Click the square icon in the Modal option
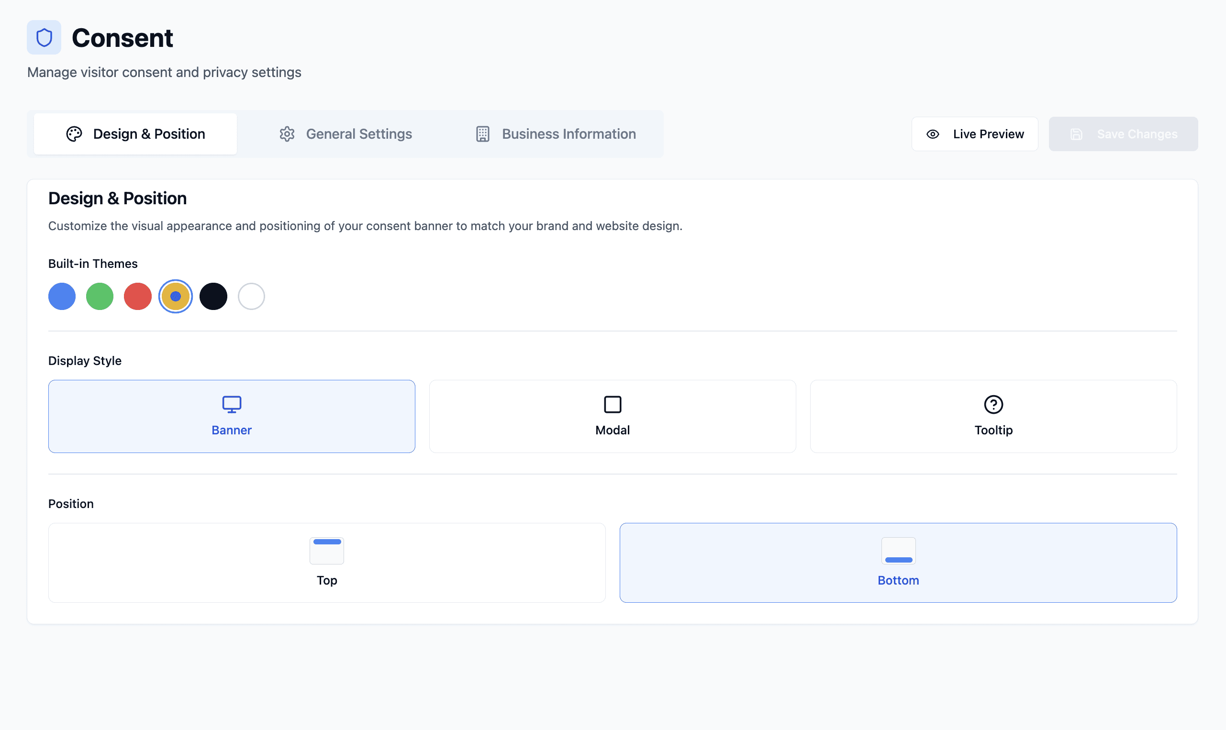Screen dimensions: 1226x730 click(x=612, y=403)
